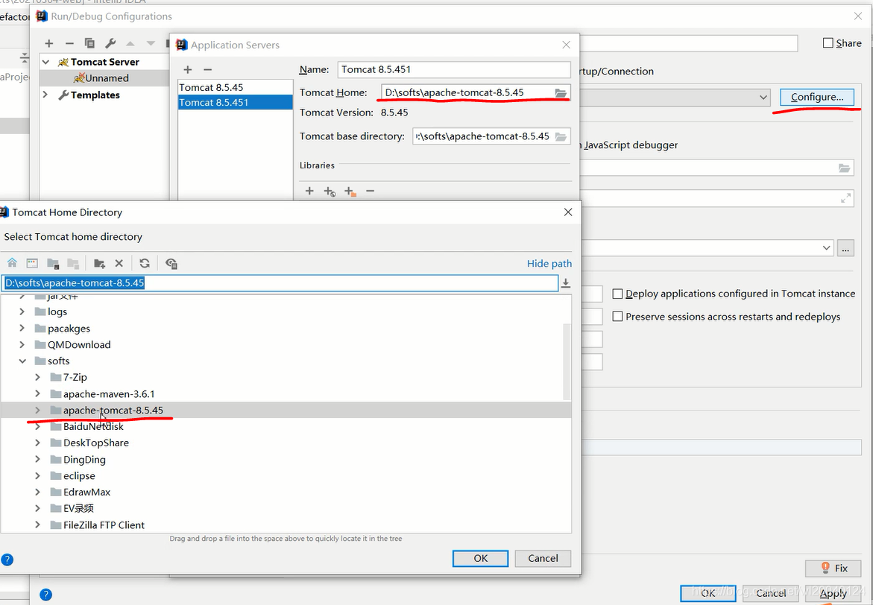
Task: Enable Preserve sessions across restarts and redeploys
Action: 617,316
